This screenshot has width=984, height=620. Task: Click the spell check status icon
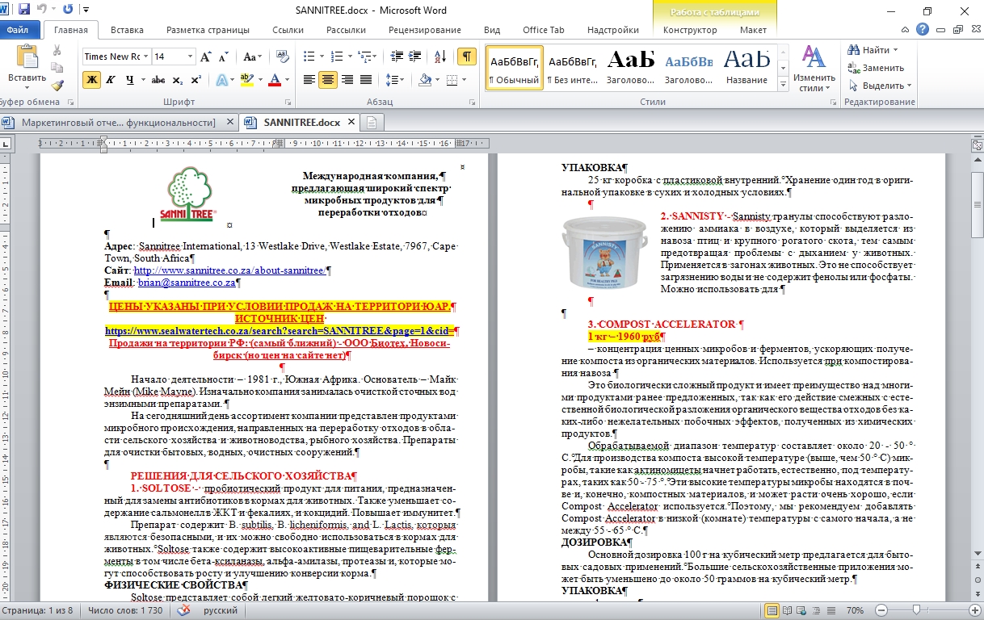184,610
